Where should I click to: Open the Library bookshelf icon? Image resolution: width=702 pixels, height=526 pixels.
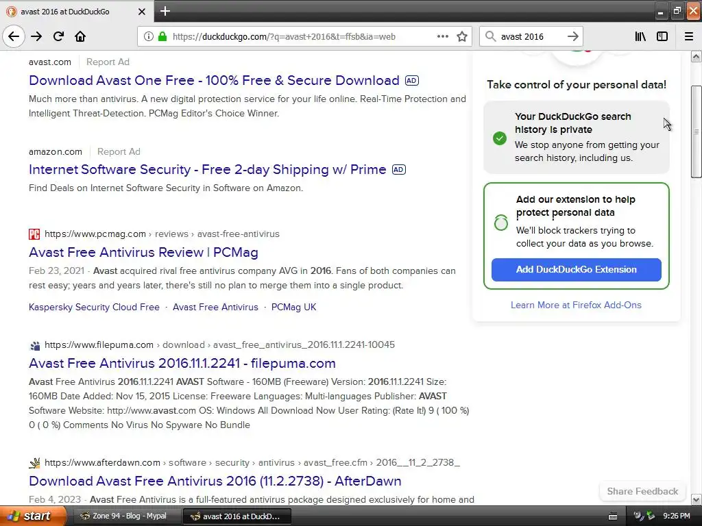[640, 37]
